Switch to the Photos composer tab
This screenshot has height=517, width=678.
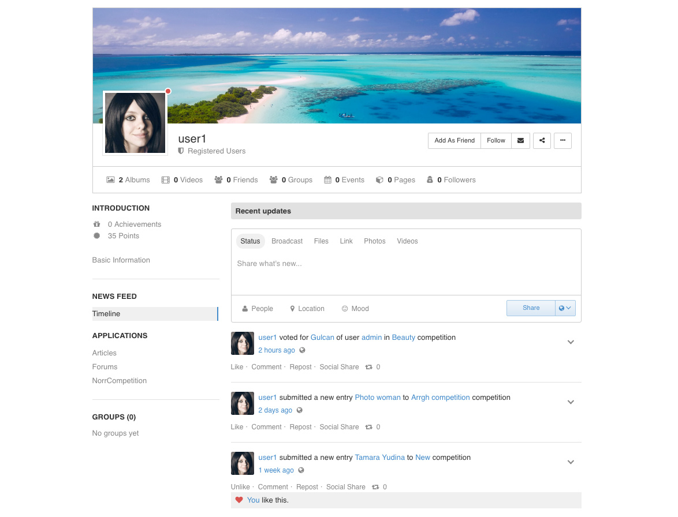coord(374,241)
